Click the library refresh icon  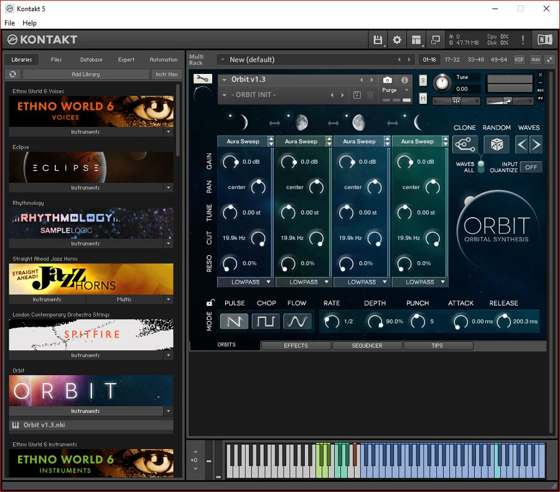click(x=13, y=74)
